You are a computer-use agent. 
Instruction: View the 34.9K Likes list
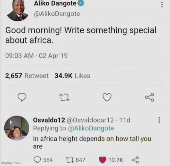point(72,76)
